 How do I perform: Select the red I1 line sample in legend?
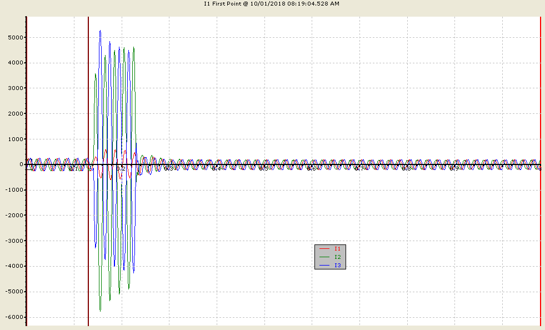tap(324, 249)
